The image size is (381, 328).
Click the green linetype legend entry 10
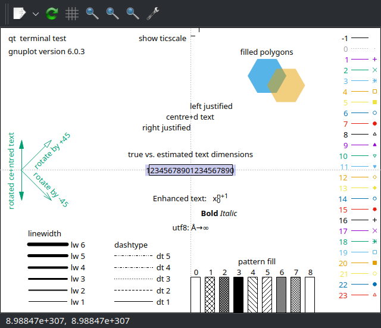pyautogui.click(x=358, y=156)
